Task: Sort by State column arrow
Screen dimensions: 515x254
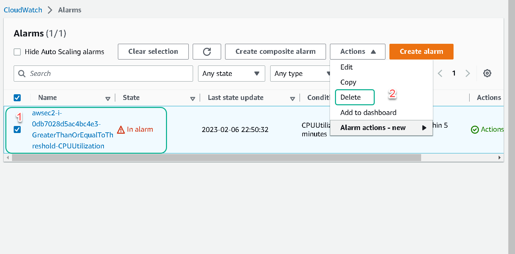Action: pos(193,99)
